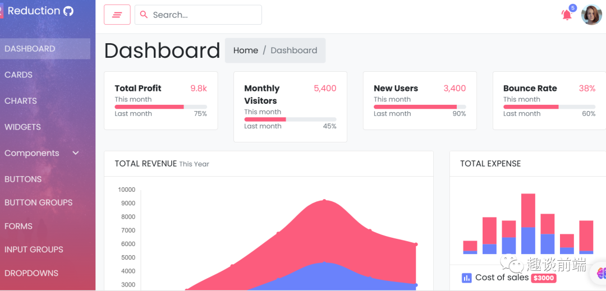Select DROPDOWNS in the sidebar
Viewport: 606px width, 291px height.
pyautogui.click(x=31, y=273)
